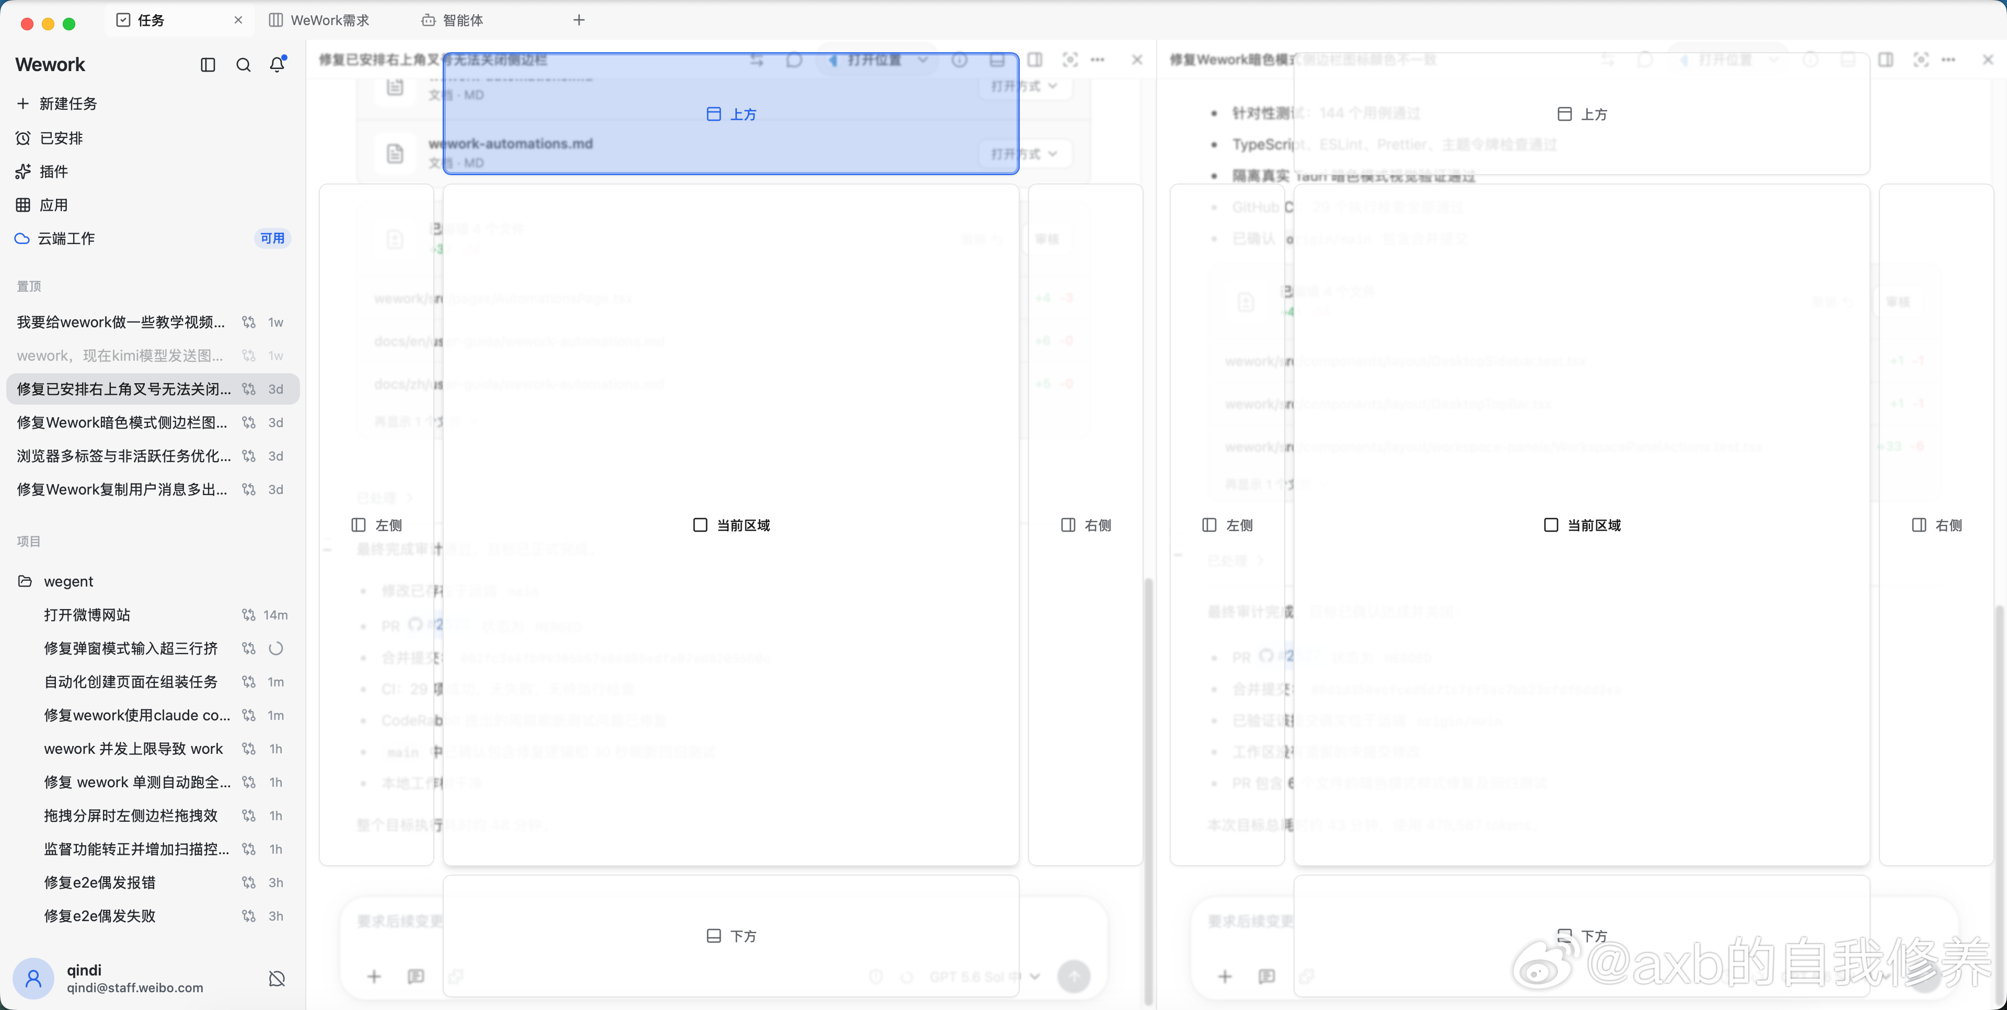
Task: Toggle split panel icon in 修复已安排 pane header
Action: click(x=1035, y=60)
